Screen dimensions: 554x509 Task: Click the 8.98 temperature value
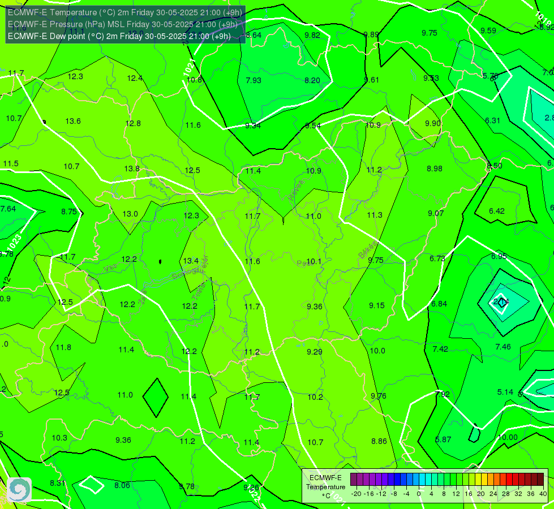tap(435, 169)
